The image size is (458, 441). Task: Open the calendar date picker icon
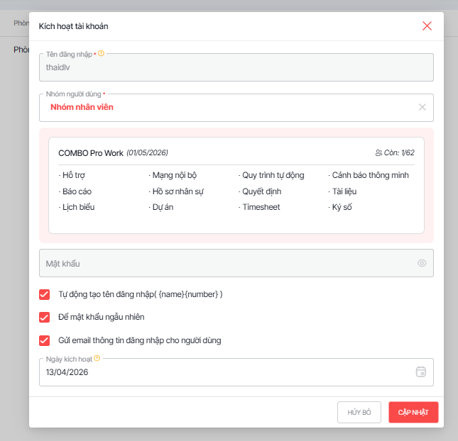[420, 372]
